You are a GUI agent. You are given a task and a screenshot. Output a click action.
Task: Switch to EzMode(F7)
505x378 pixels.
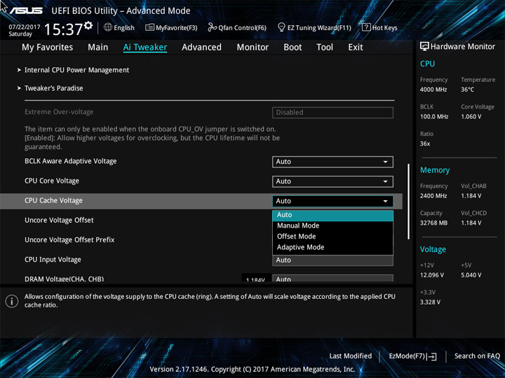tap(413, 356)
